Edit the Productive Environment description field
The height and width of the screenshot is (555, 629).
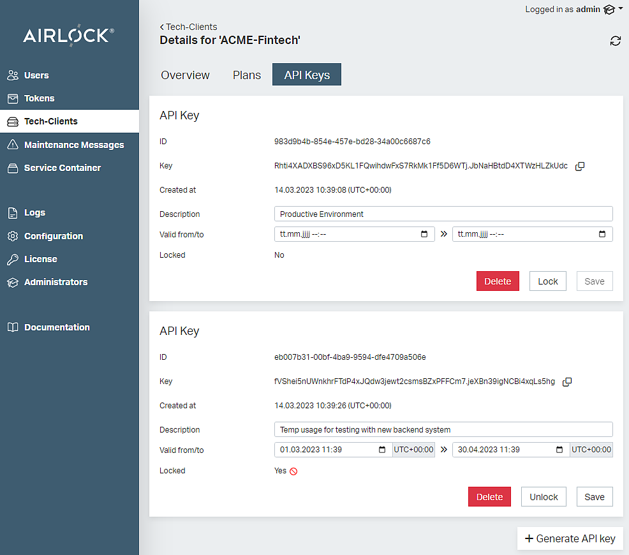coord(443,214)
